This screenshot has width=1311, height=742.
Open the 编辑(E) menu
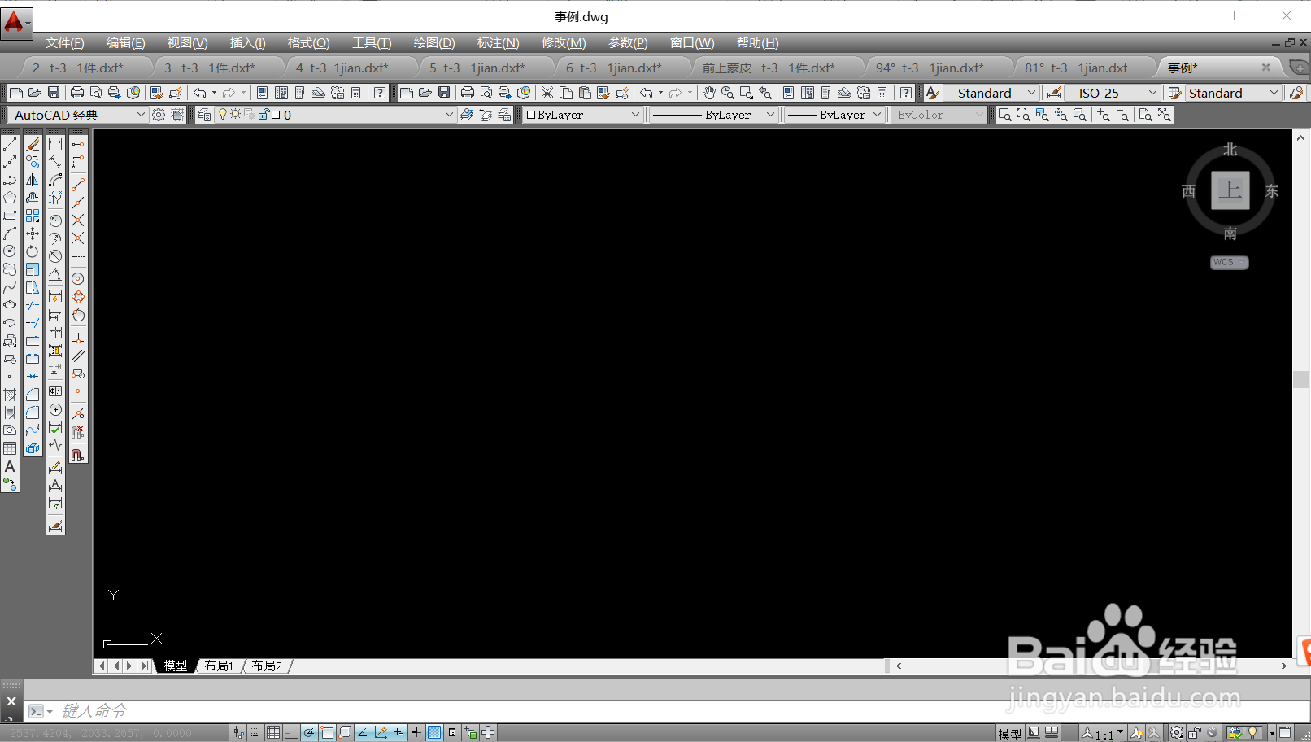point(125,43)
